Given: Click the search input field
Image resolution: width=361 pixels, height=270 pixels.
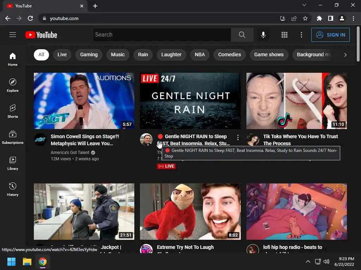Looking at the screenshot, I should pos(162,35).
